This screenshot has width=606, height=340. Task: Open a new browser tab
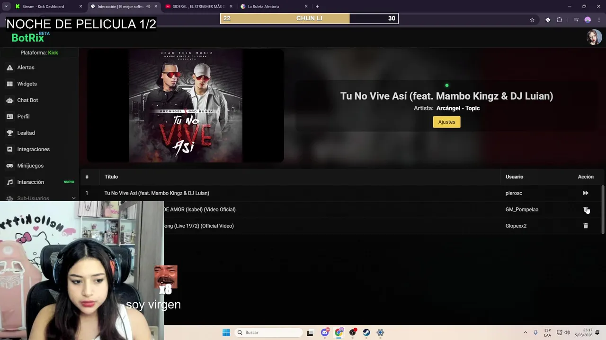(x=317, y=7)
